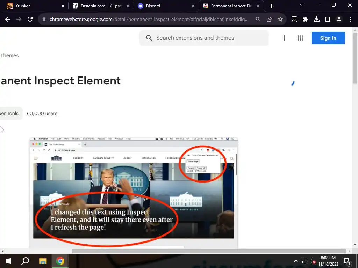Open Chrome three-dot main menu
The width and height of the screenshot is (358, 268).
(350, 20)
